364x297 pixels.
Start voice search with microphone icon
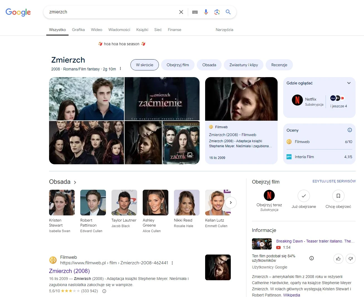point(206,12)
